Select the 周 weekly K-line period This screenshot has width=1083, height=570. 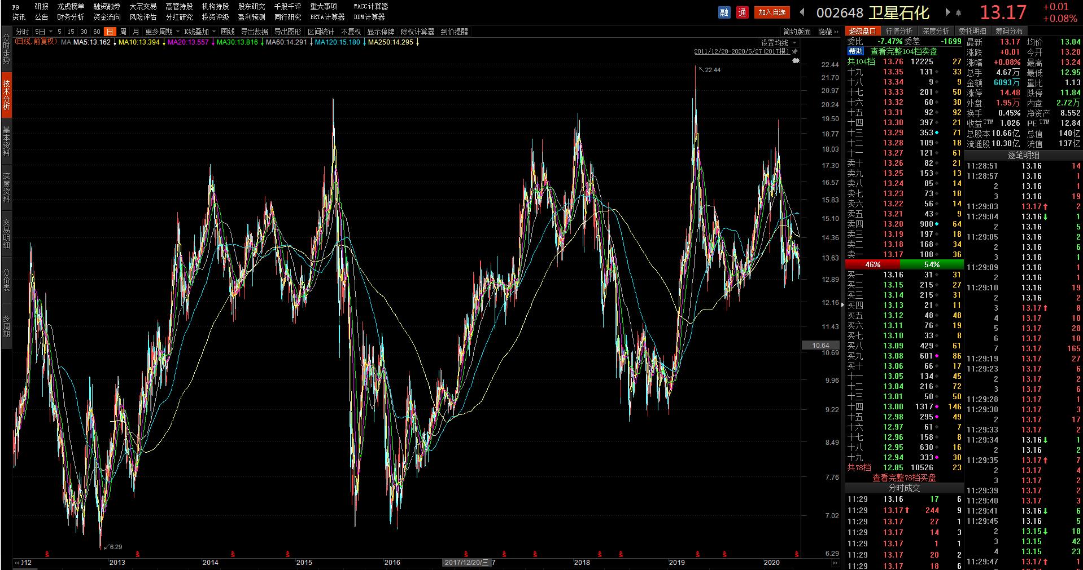coord(123,32)
